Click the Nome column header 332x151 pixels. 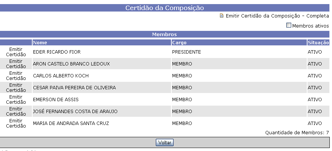coord(40,42)
